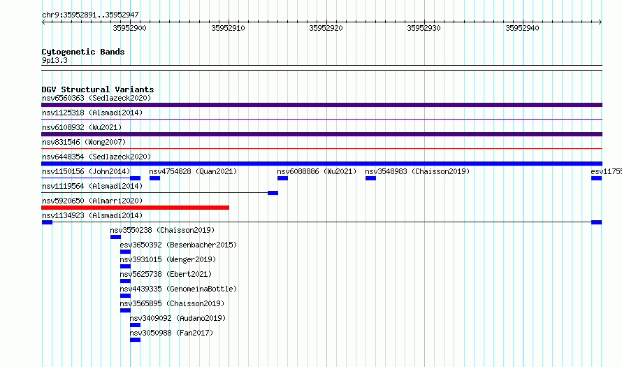Screen dimensions: 622x367
Task: Click the nsv6560363 (Sedlazeck2020) variant label
Action: 96,98
